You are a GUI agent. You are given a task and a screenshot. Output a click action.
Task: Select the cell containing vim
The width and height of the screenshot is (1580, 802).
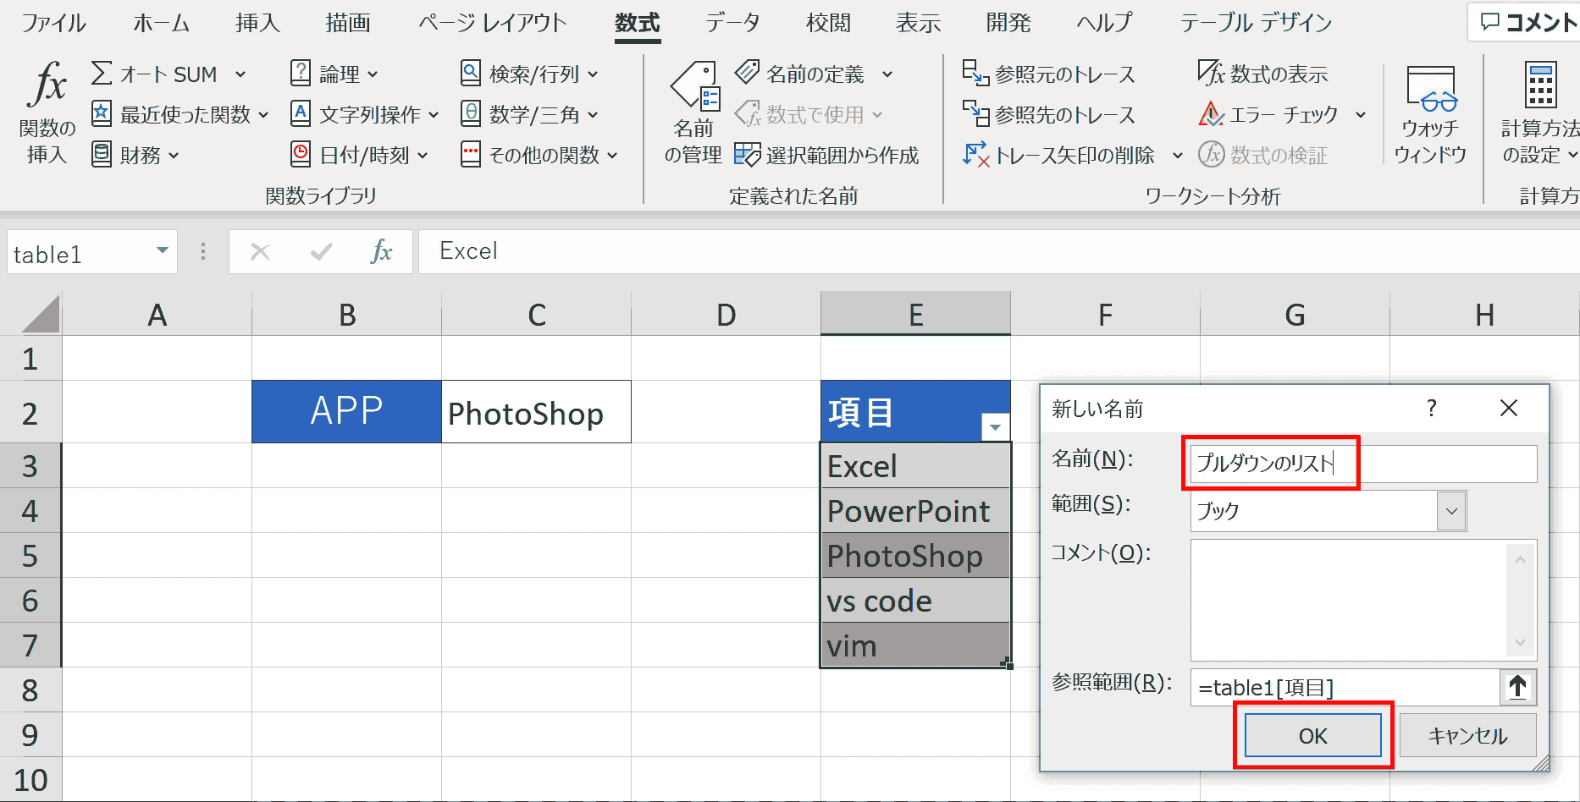pyautogui.click(x=915, y=645)
